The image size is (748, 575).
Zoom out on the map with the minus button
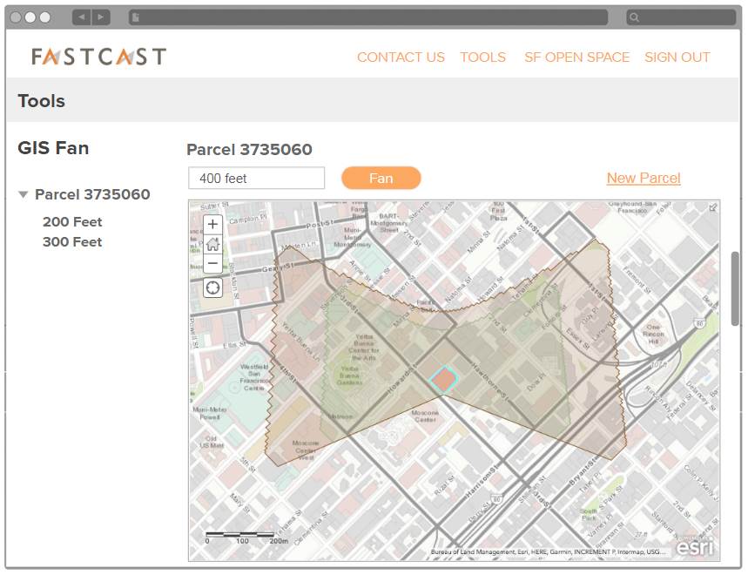(x=212, y=263)
